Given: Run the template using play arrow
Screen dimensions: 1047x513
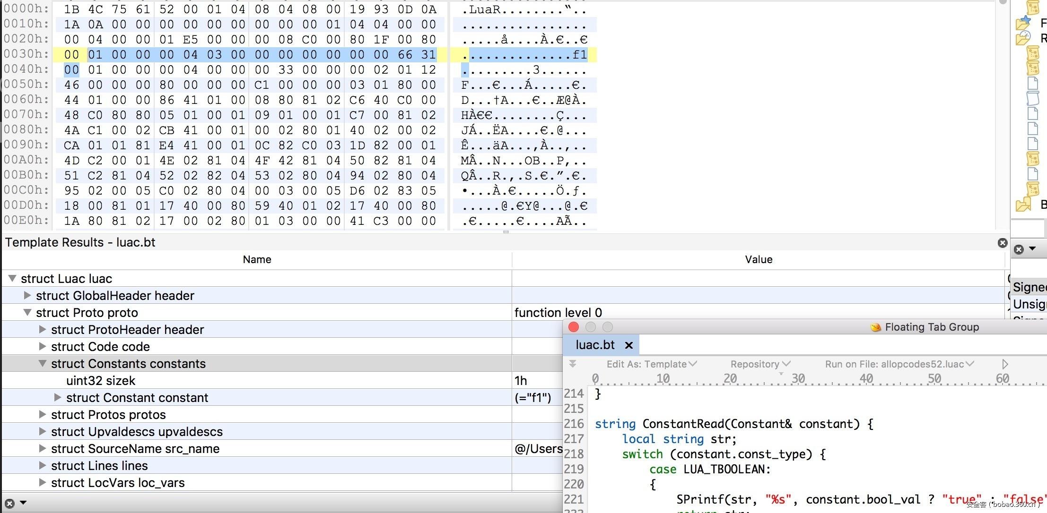Looking at the screenshot, I should (1005, 364).
